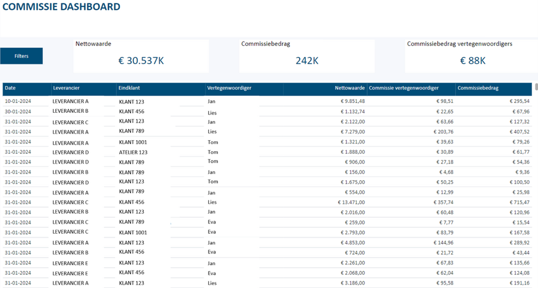
Task: Select the date cell 30-01-2024
Action: coord(18,112)
